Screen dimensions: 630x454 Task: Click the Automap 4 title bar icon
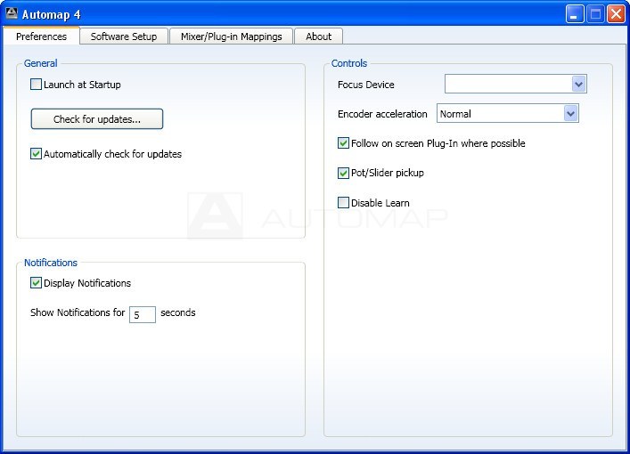point(12,13)
